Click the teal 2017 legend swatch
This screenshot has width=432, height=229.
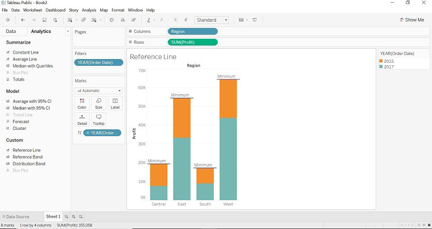coord(381,67)
